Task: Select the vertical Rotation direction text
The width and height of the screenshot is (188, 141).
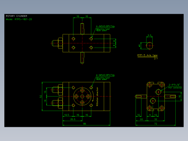Action: click(x=97, y=97)
